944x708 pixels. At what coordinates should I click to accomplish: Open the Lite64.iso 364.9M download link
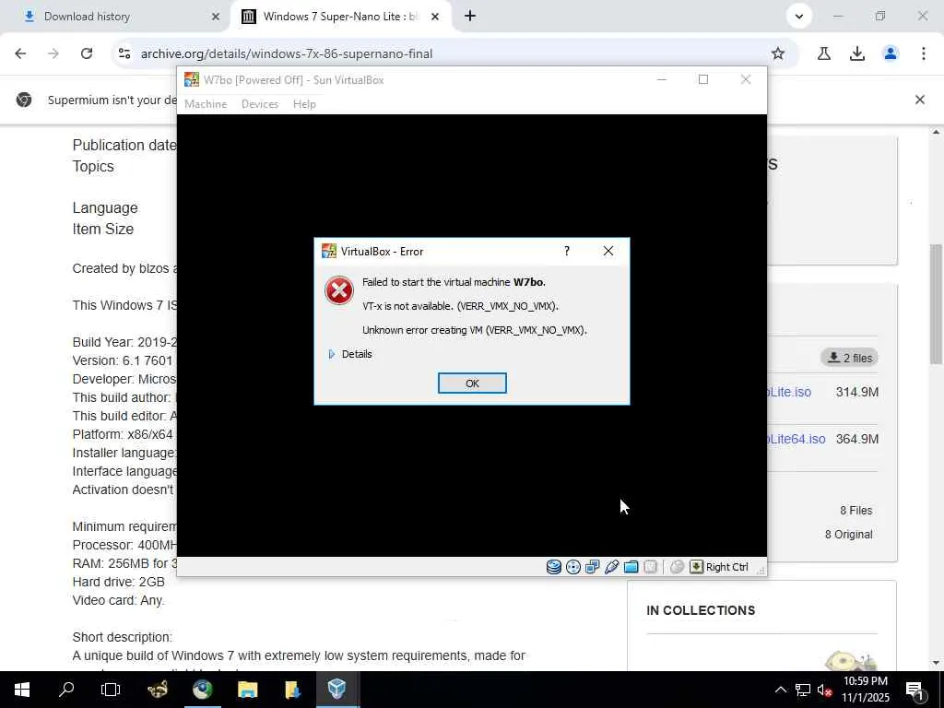[x=796, y=439]
